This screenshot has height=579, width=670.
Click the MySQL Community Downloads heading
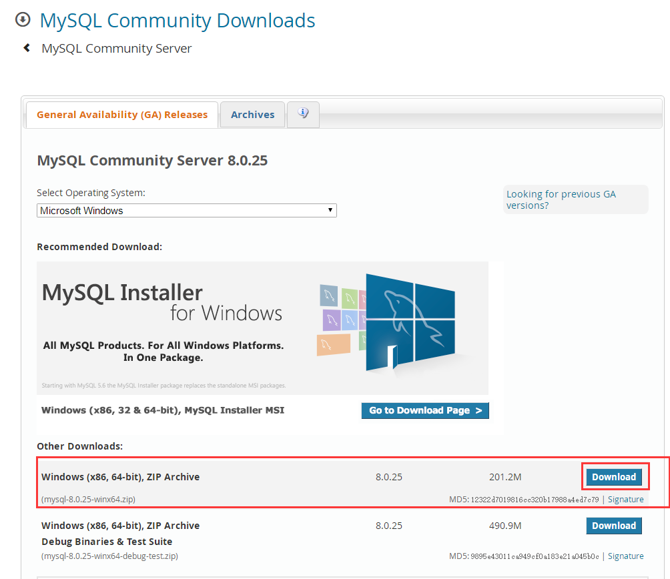[178, 20]
